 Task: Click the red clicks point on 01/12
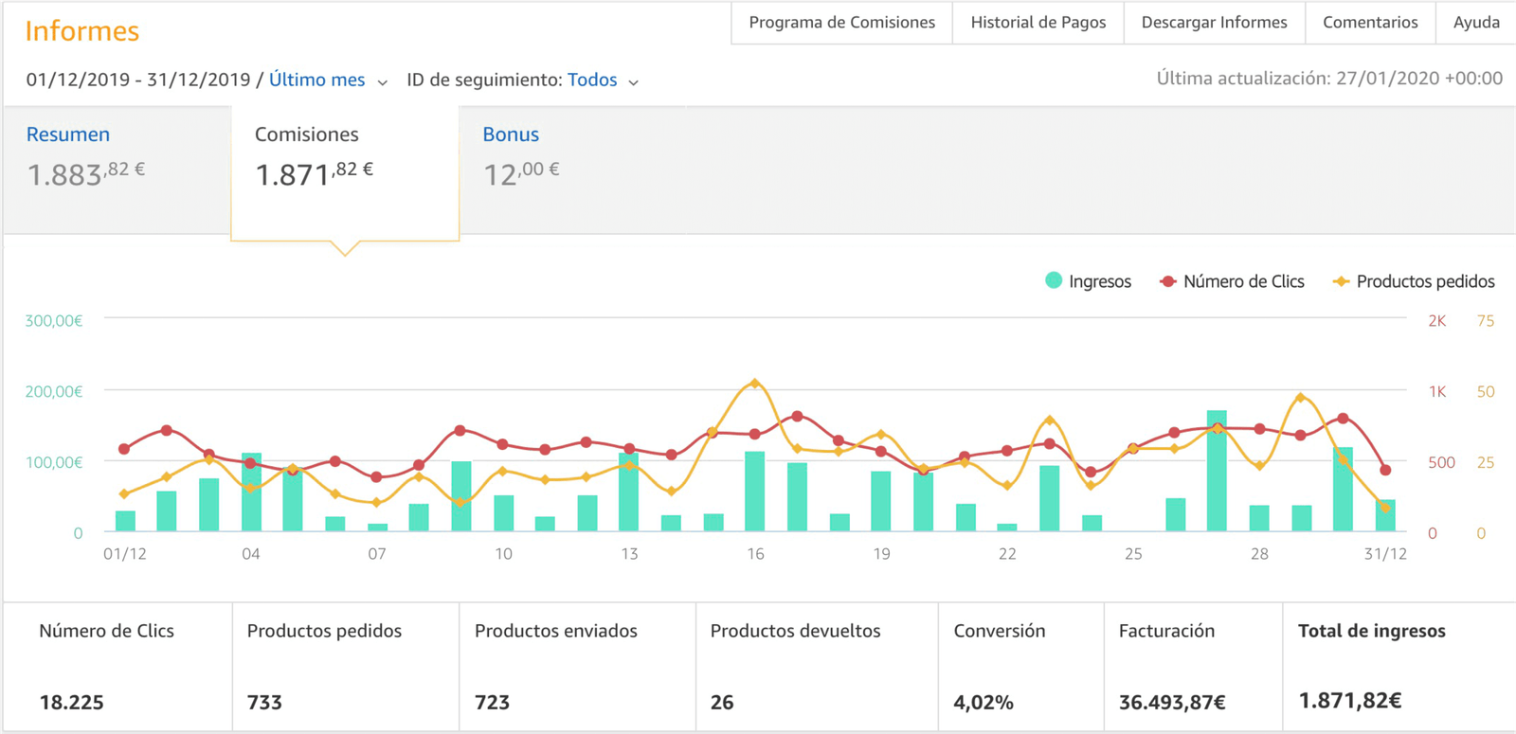[x=124, y=449]
